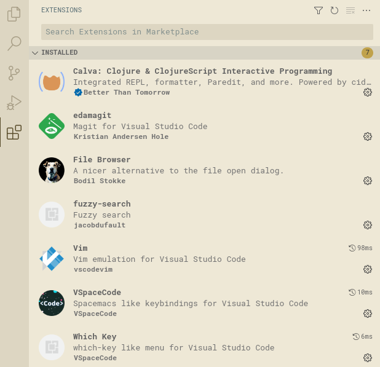
Task: Open the Calva: Clojure & ClojureScript title
Action: 202,71
